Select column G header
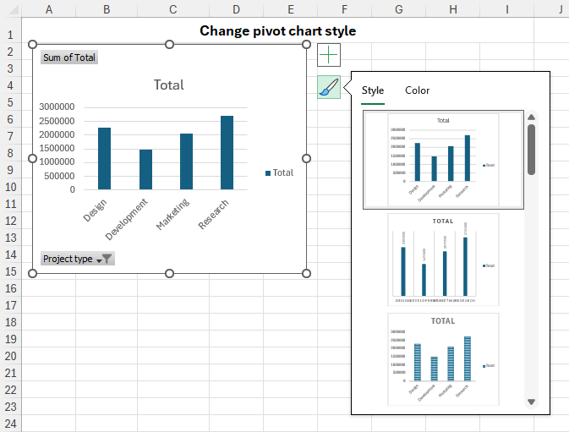The image size is (569, 432). 398,9
